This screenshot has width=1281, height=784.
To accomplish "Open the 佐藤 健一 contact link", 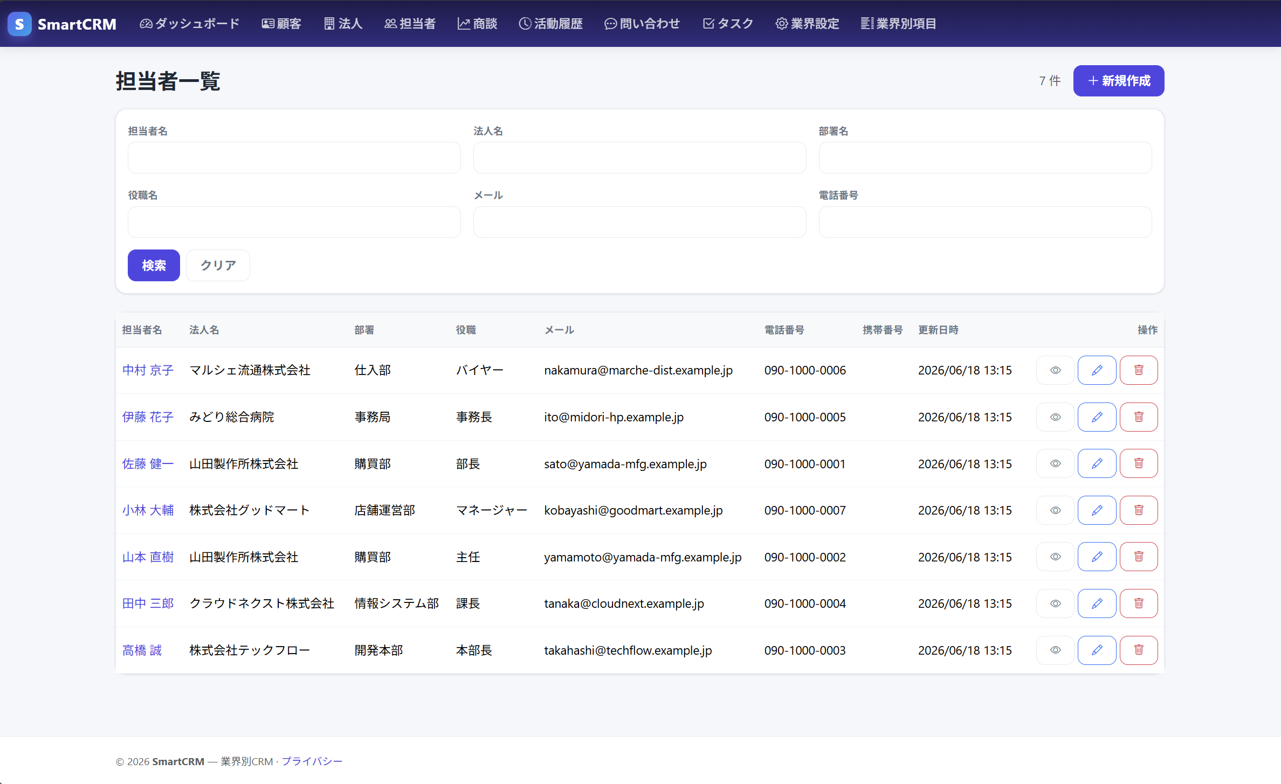I will click(148, 464).
